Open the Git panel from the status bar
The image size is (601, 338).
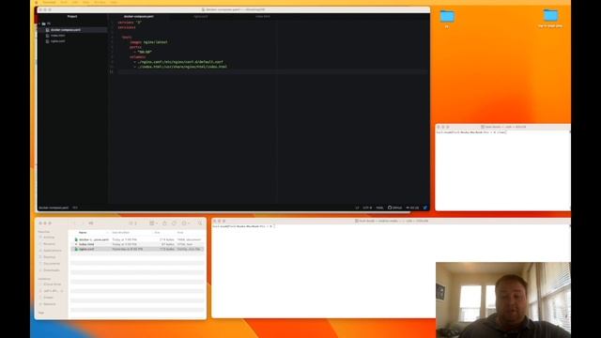click(x=412, y=207)
